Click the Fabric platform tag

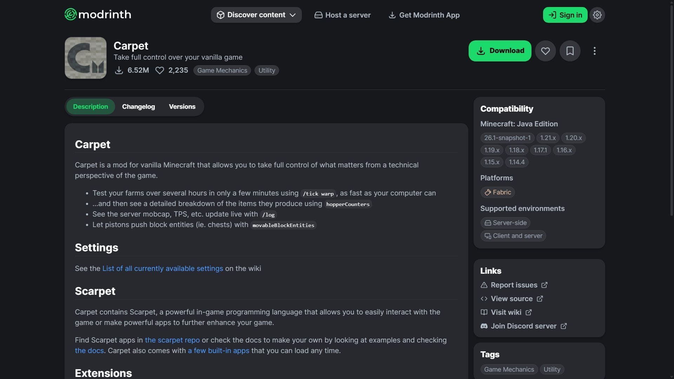click(497, 192)
